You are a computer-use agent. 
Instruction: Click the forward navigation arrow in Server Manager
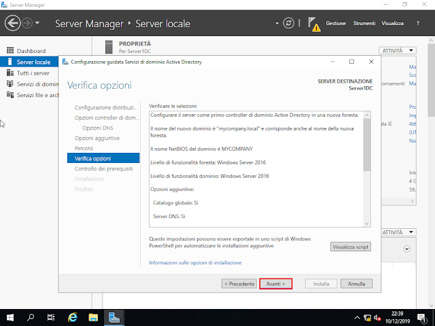(27, 23)
